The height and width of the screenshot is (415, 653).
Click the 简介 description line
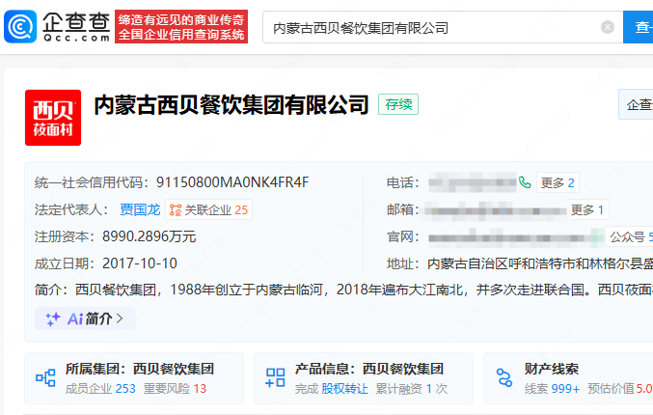tap(343, 290)
